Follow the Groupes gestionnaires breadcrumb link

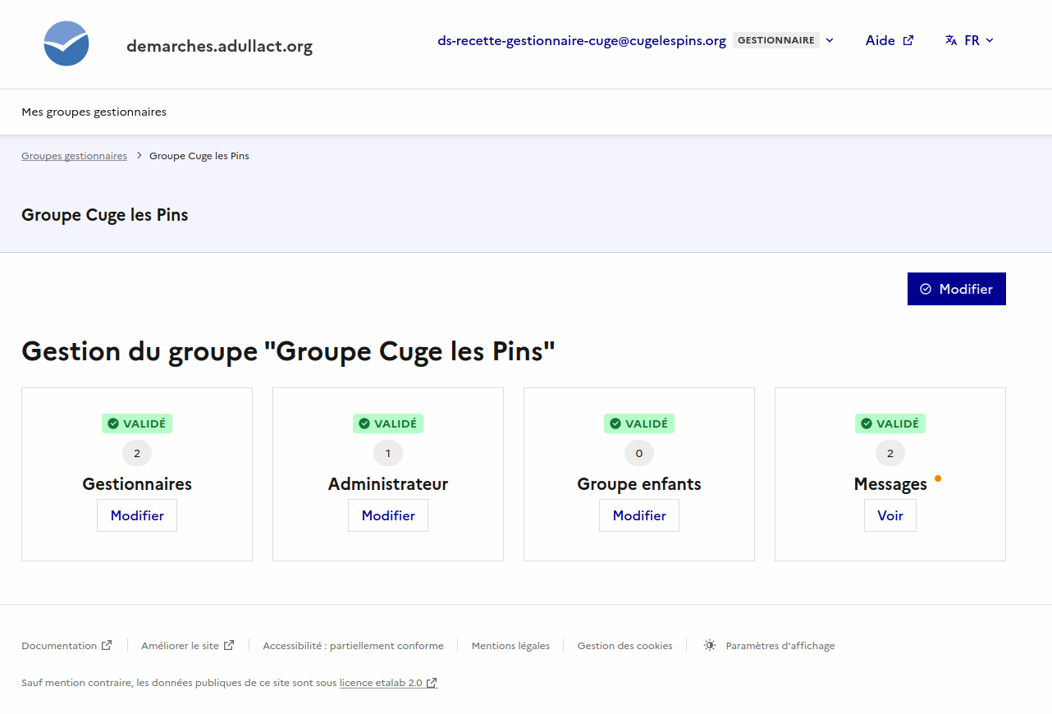coord(74,156)
